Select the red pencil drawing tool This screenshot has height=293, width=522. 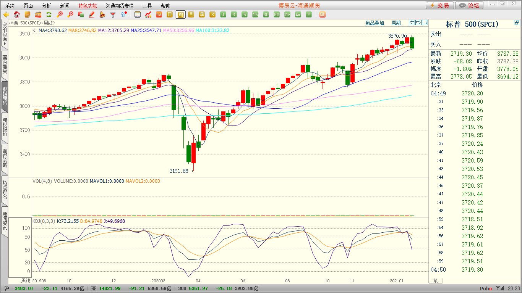(92, 14)
